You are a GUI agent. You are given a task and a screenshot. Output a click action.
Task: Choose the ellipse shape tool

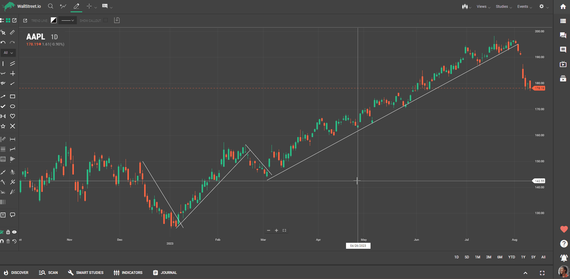[13, 106]
